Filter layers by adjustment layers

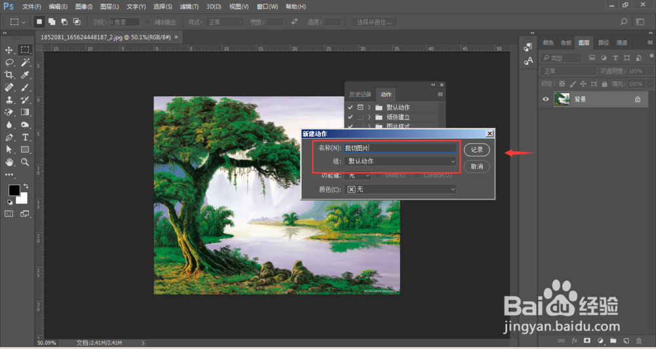(x=604, y=58)
